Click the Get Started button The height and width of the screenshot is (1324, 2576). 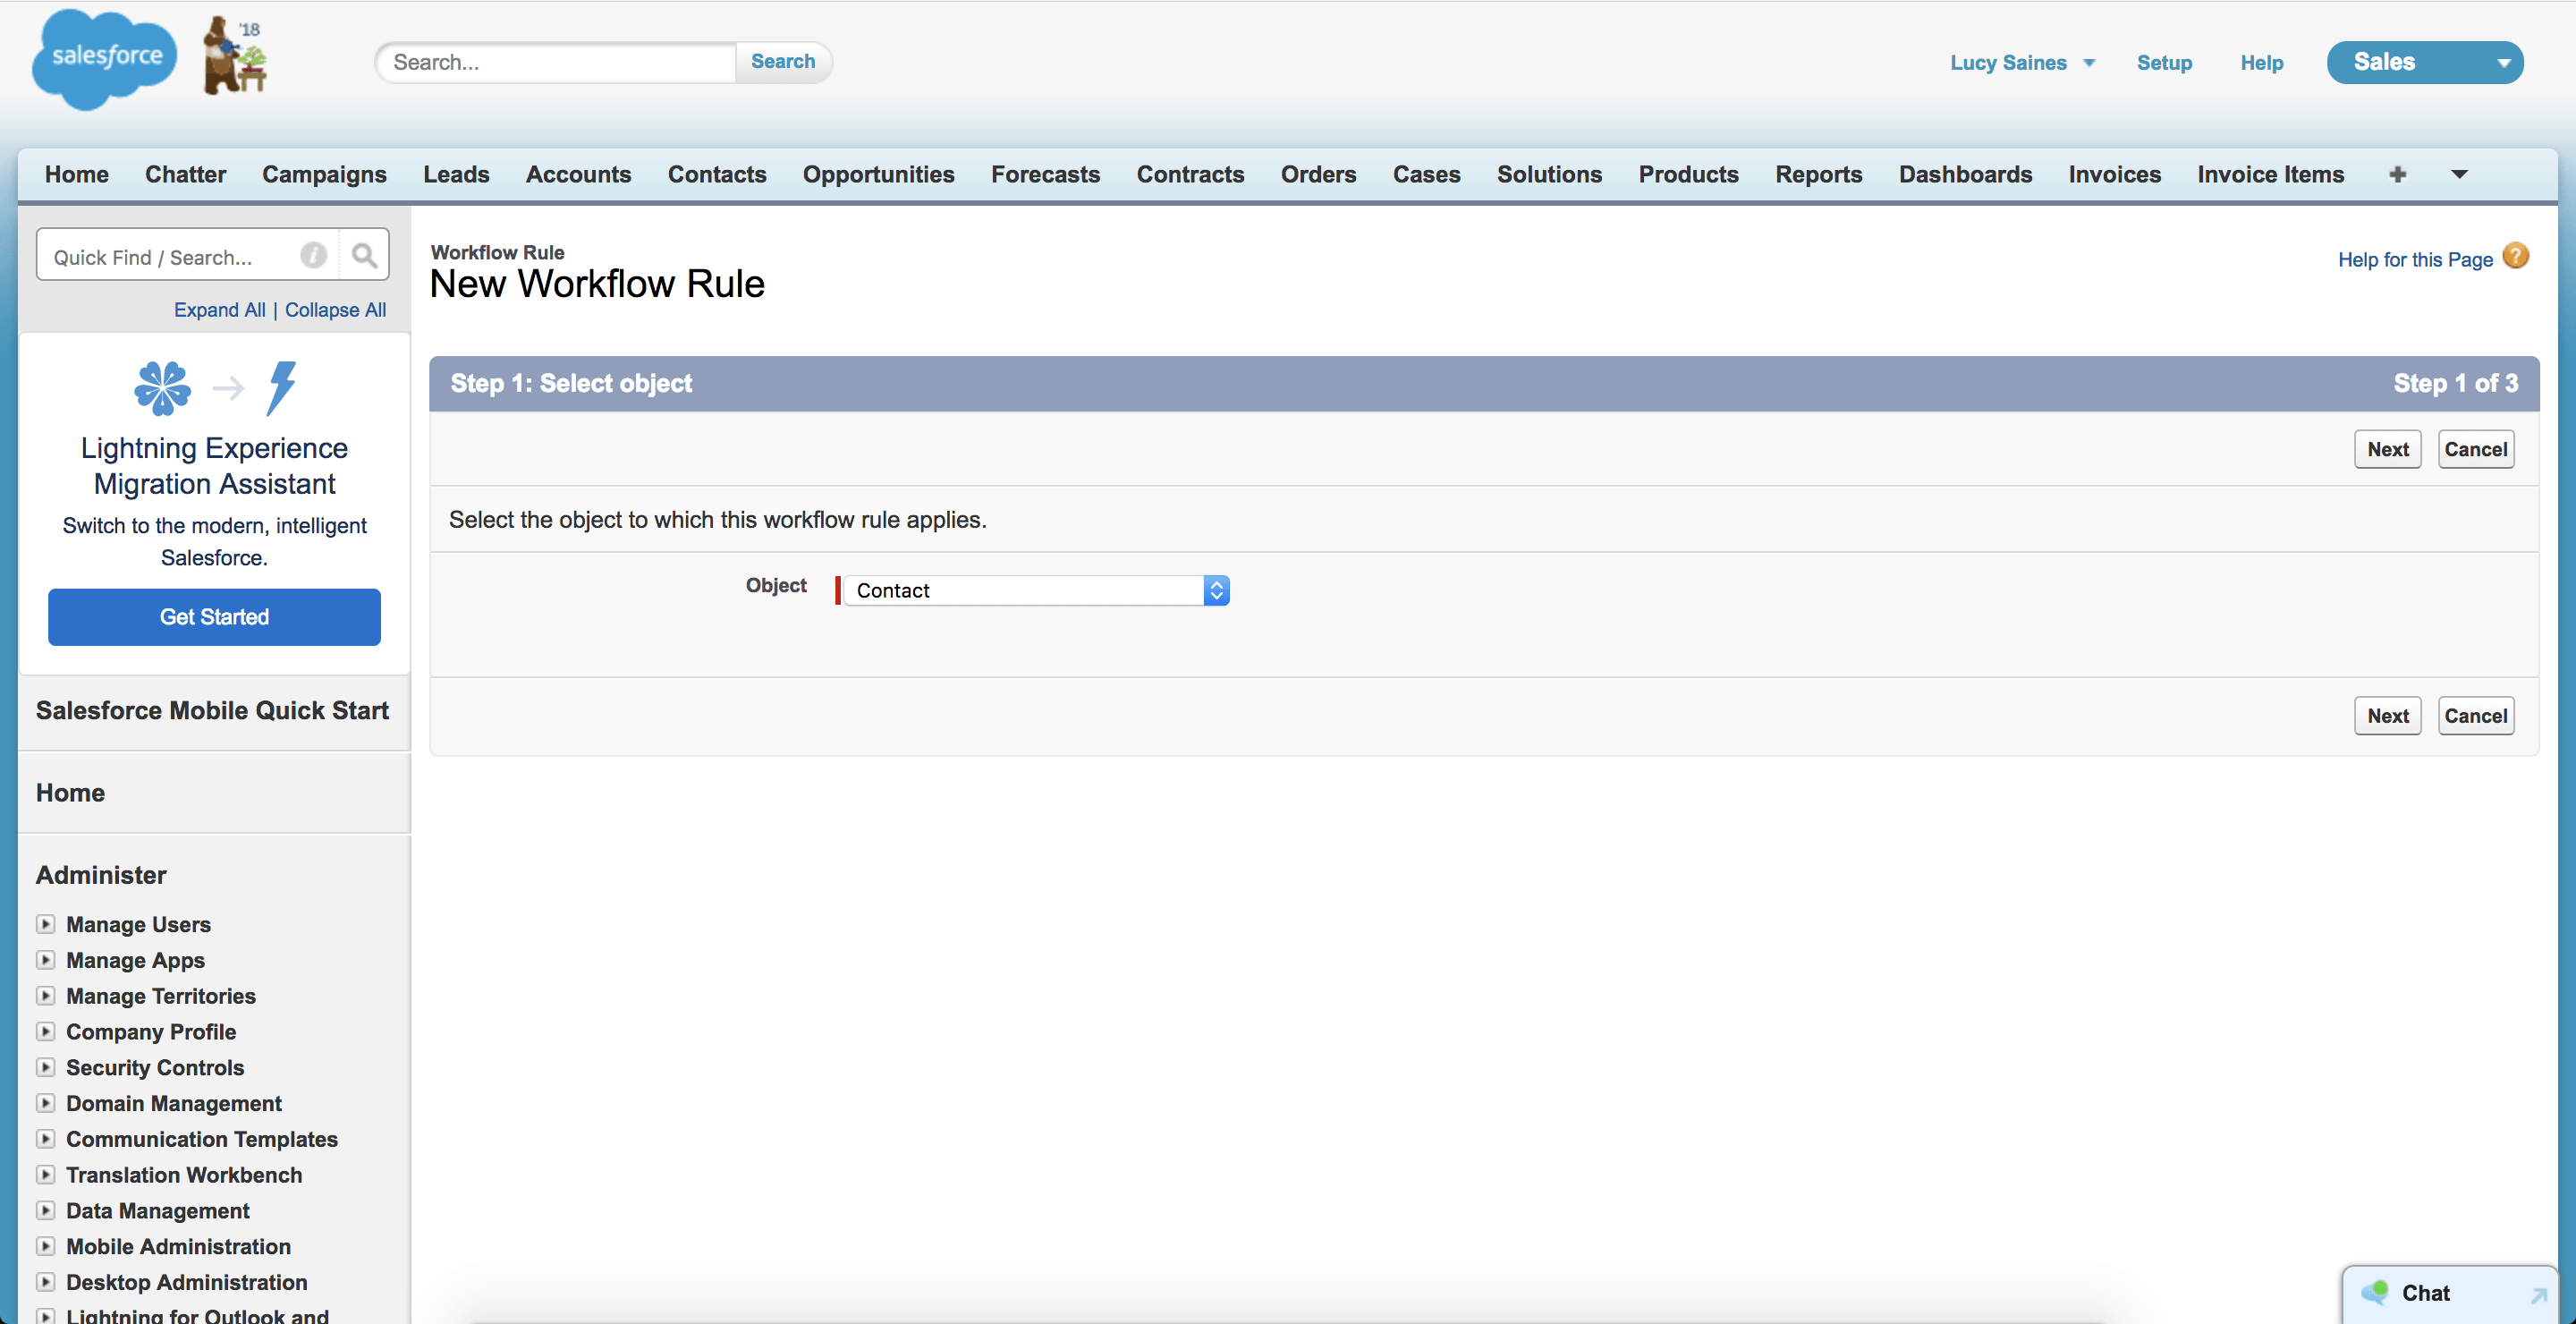[213, 616]
